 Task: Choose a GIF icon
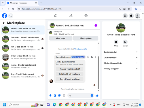[64, 95]
